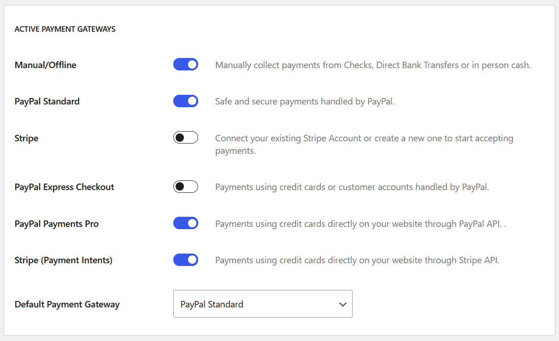Select PayPal Standard inside the gateway selector
Viewport: 559px width, 341px height.
pos(211,304)
